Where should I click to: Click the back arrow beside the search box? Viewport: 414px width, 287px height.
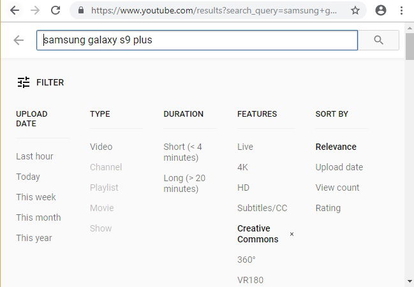coord(18,40)
